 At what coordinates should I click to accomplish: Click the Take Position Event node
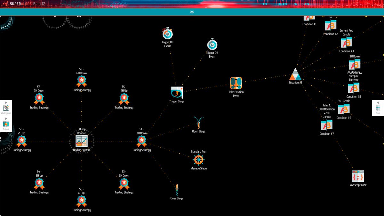coord(236,83)
